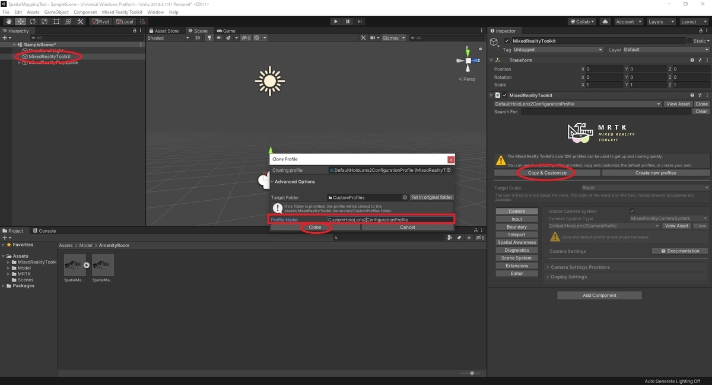Toggle the Static checkbox

(x=689, y=41)
